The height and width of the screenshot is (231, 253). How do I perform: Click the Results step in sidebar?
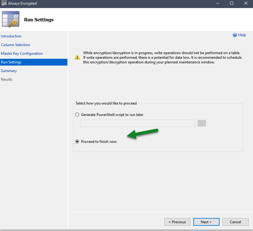[7, 80]
